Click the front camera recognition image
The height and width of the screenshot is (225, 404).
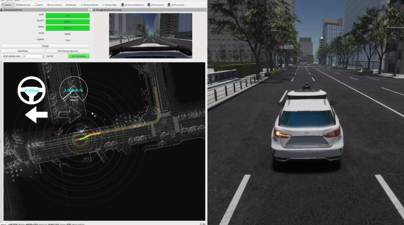coord(151,36)
